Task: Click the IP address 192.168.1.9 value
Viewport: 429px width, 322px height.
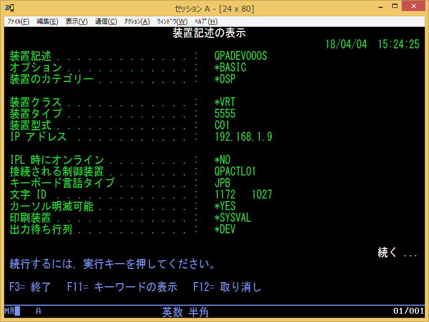Action: (243, 137)
